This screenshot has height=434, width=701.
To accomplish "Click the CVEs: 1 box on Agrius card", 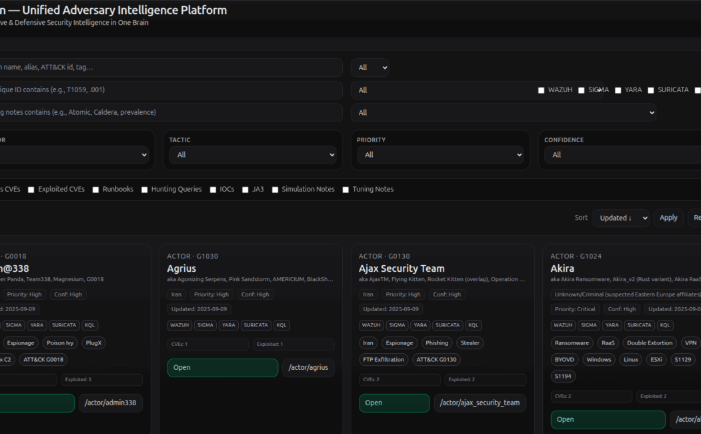I will coord(208,345).
